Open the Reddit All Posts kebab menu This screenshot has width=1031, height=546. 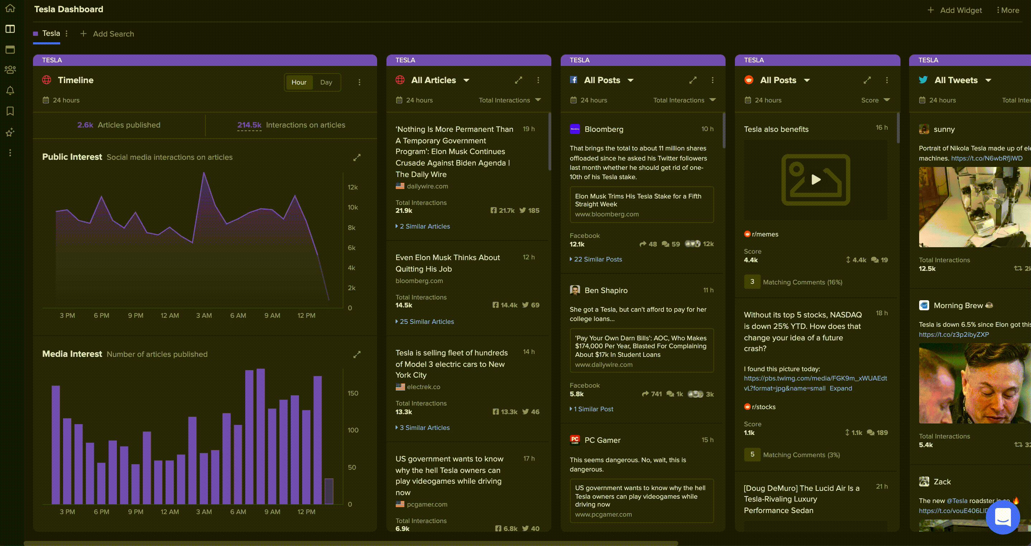click(x=887, y=80)
